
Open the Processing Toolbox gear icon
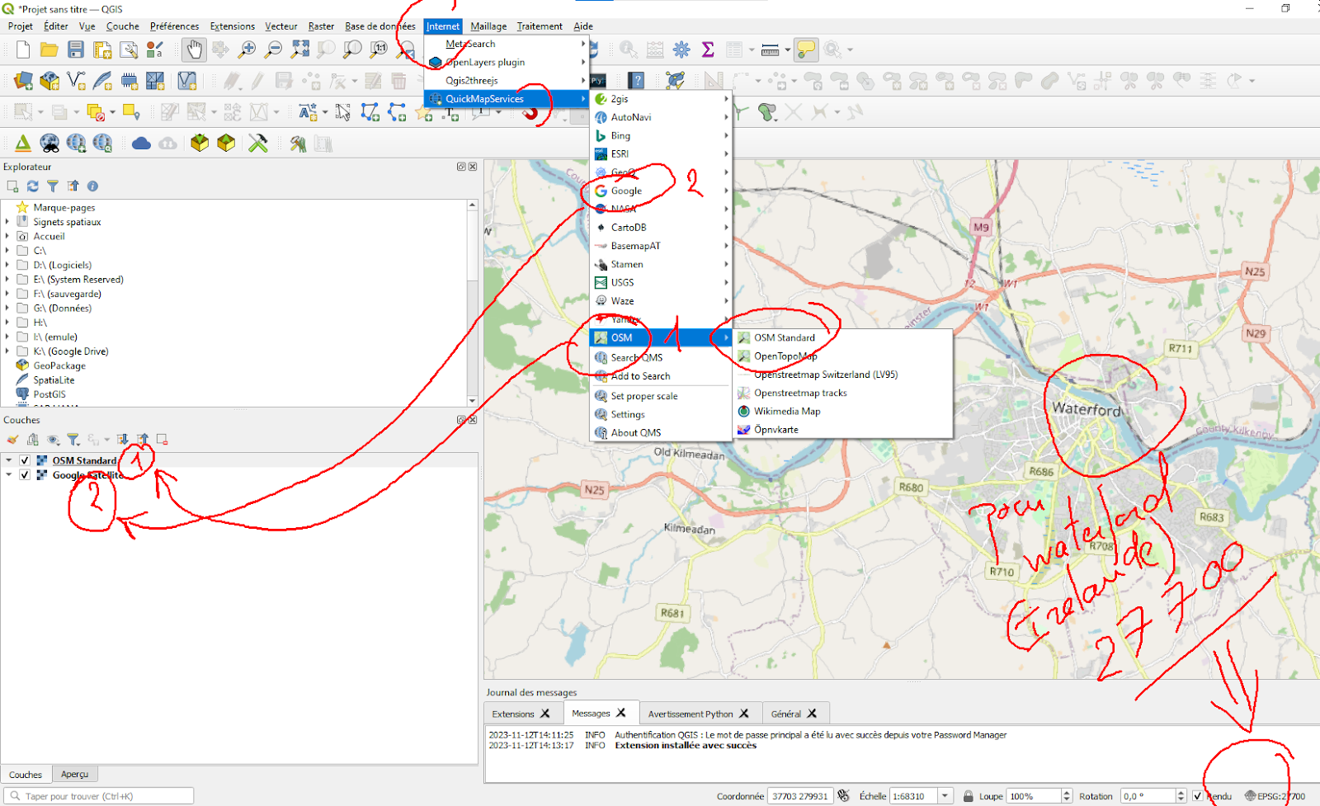pyautogui.click(x=681, y=50)
